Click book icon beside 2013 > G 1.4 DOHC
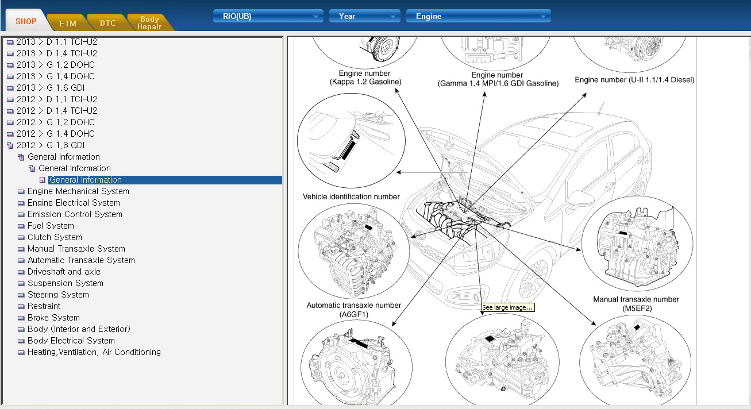751x409 pixels. [10, 76]
